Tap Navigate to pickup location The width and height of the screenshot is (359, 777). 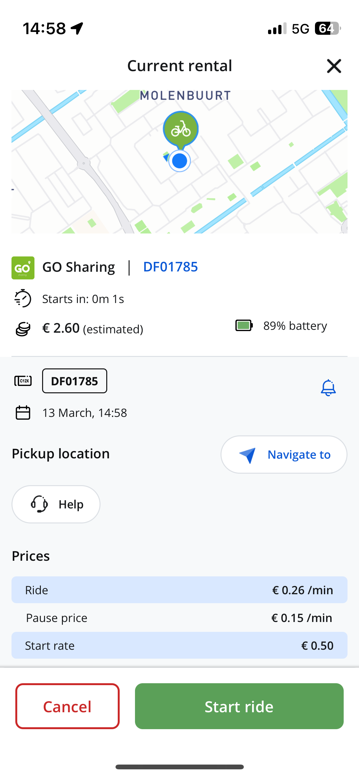pyautogui.click(x=284, y=455)
